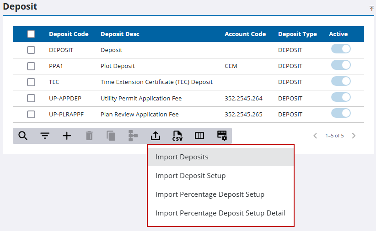Screen dimensions: 376x231
Task: Go to previous page with left chevron
Action: [315, 136]
